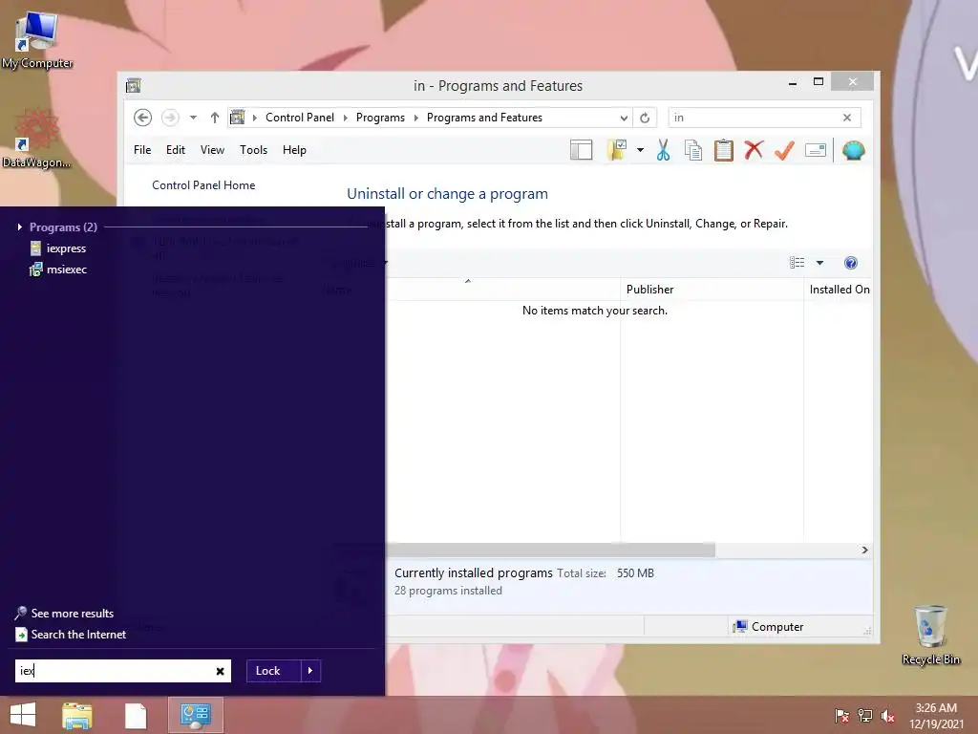Select the DataWagon desktop shortcut

[x=36, y=139]
